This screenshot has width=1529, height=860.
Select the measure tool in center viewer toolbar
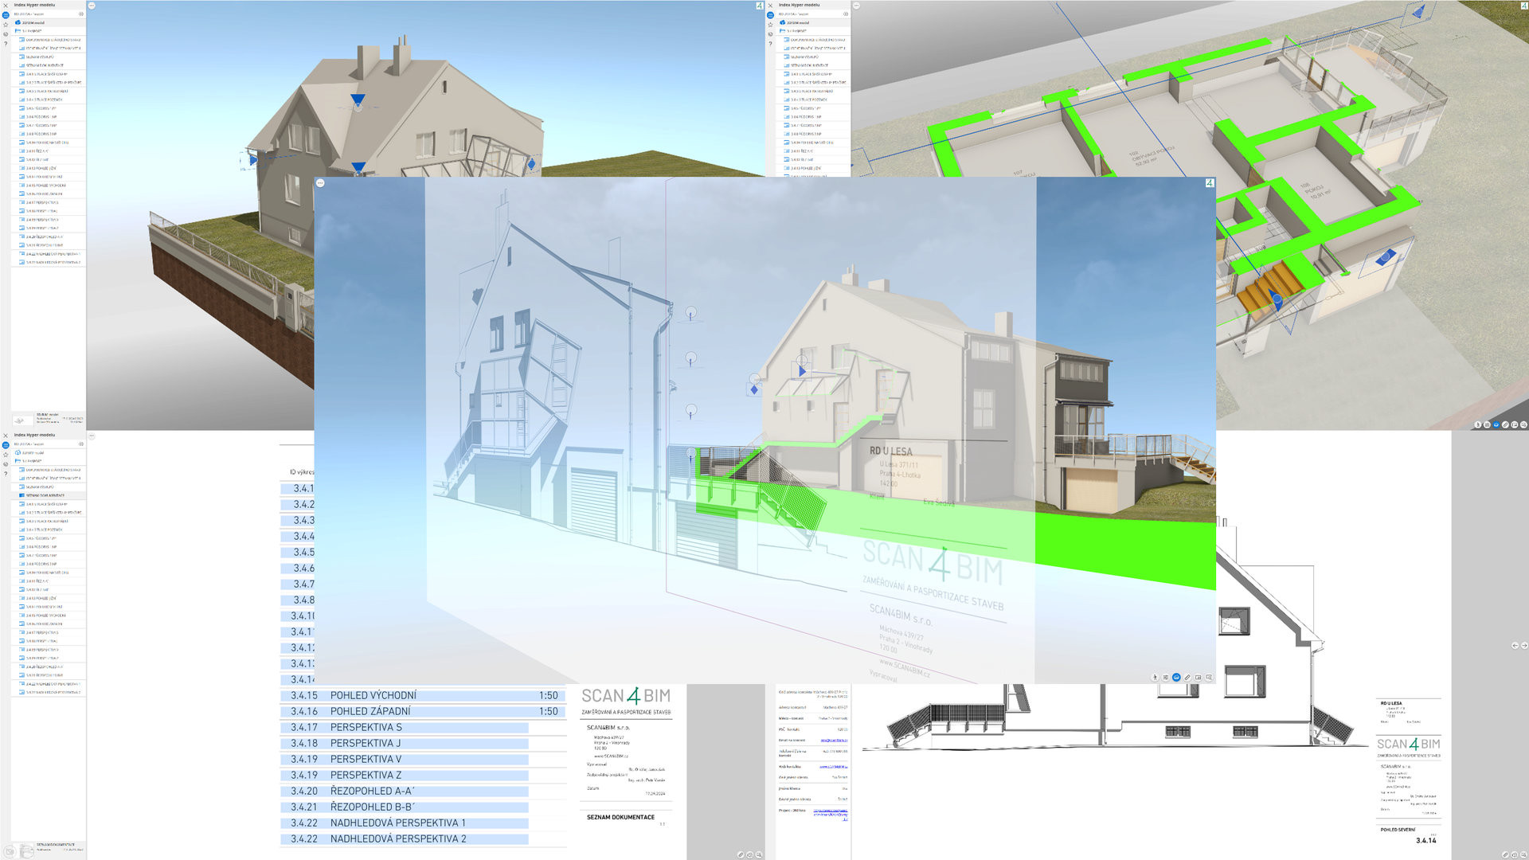point(1187,678)
